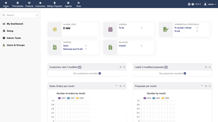Toggle the 2024 legend in orders chart
This screenshot has height=122, width=218.
click(62, 98)
